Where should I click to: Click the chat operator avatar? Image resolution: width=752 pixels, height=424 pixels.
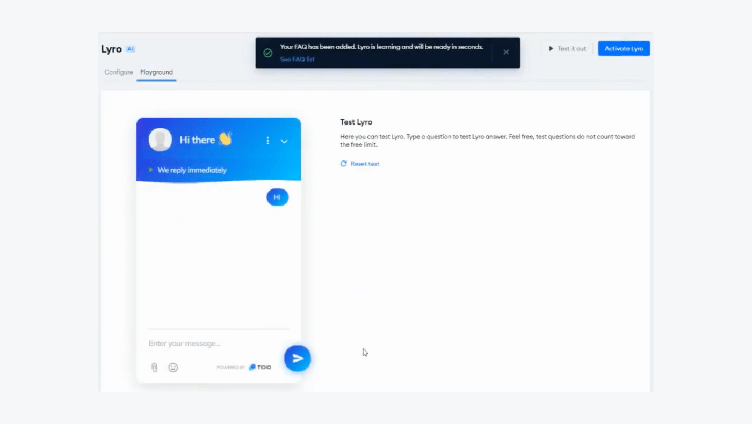point(160,140)
